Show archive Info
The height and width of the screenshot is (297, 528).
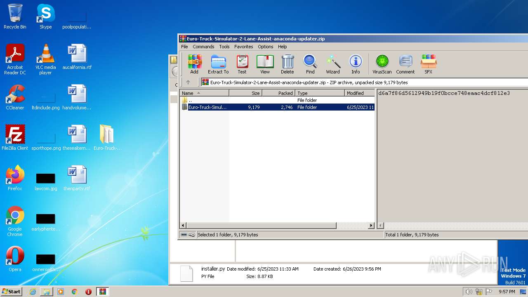[x=356, y=64]
